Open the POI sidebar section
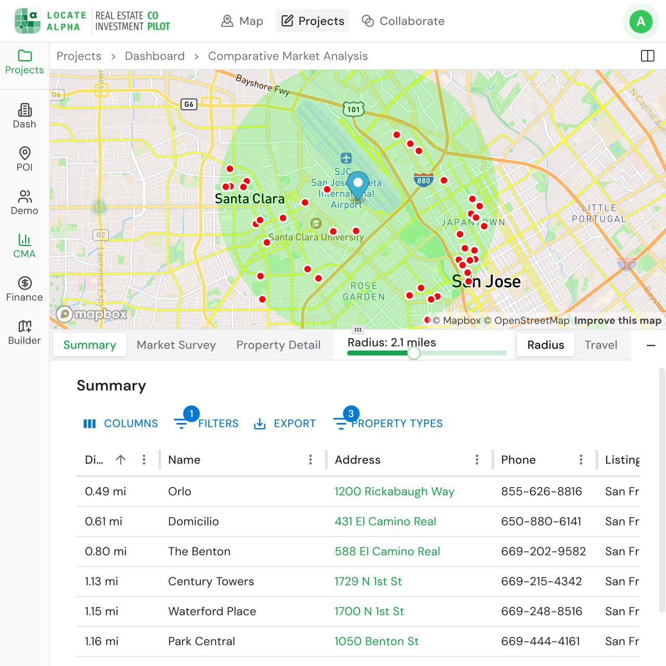The image size is (666, 666). (x=24, y=159)
